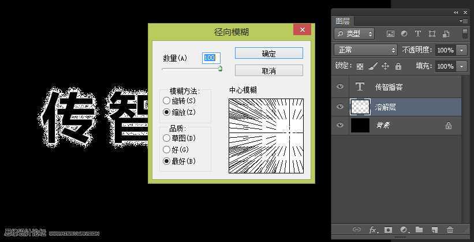The height and width of the screenshot is (242, 474).
Task: Choose the 草图(D) quality option
Action: [167, 138]
